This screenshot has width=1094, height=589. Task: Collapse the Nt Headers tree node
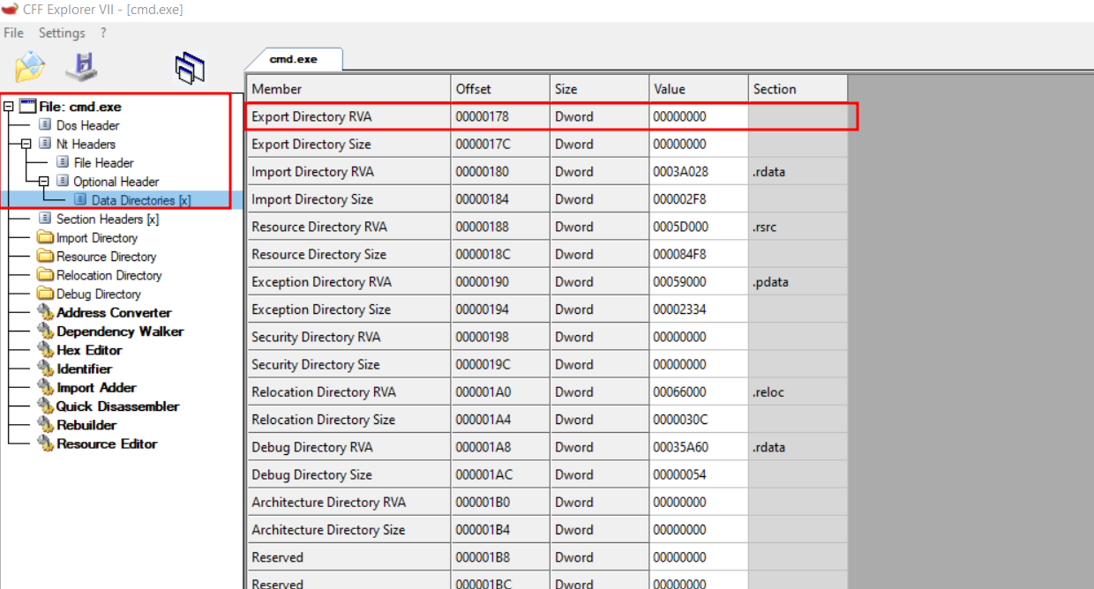click(x=26, y=144)
